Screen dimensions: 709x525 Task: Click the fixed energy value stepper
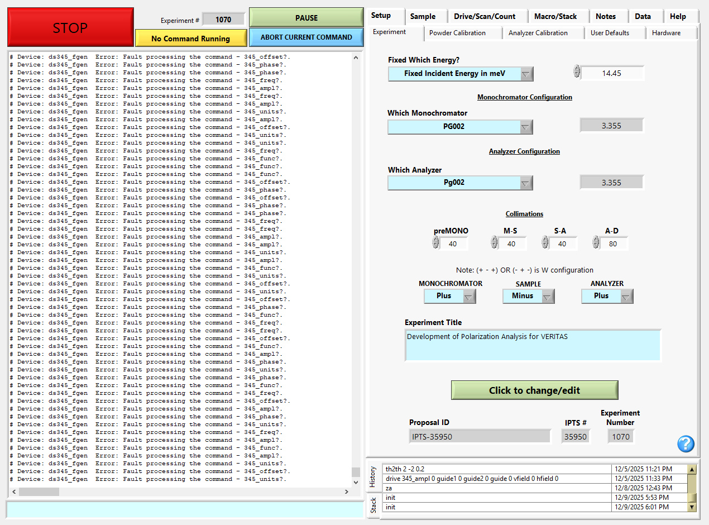577,72
